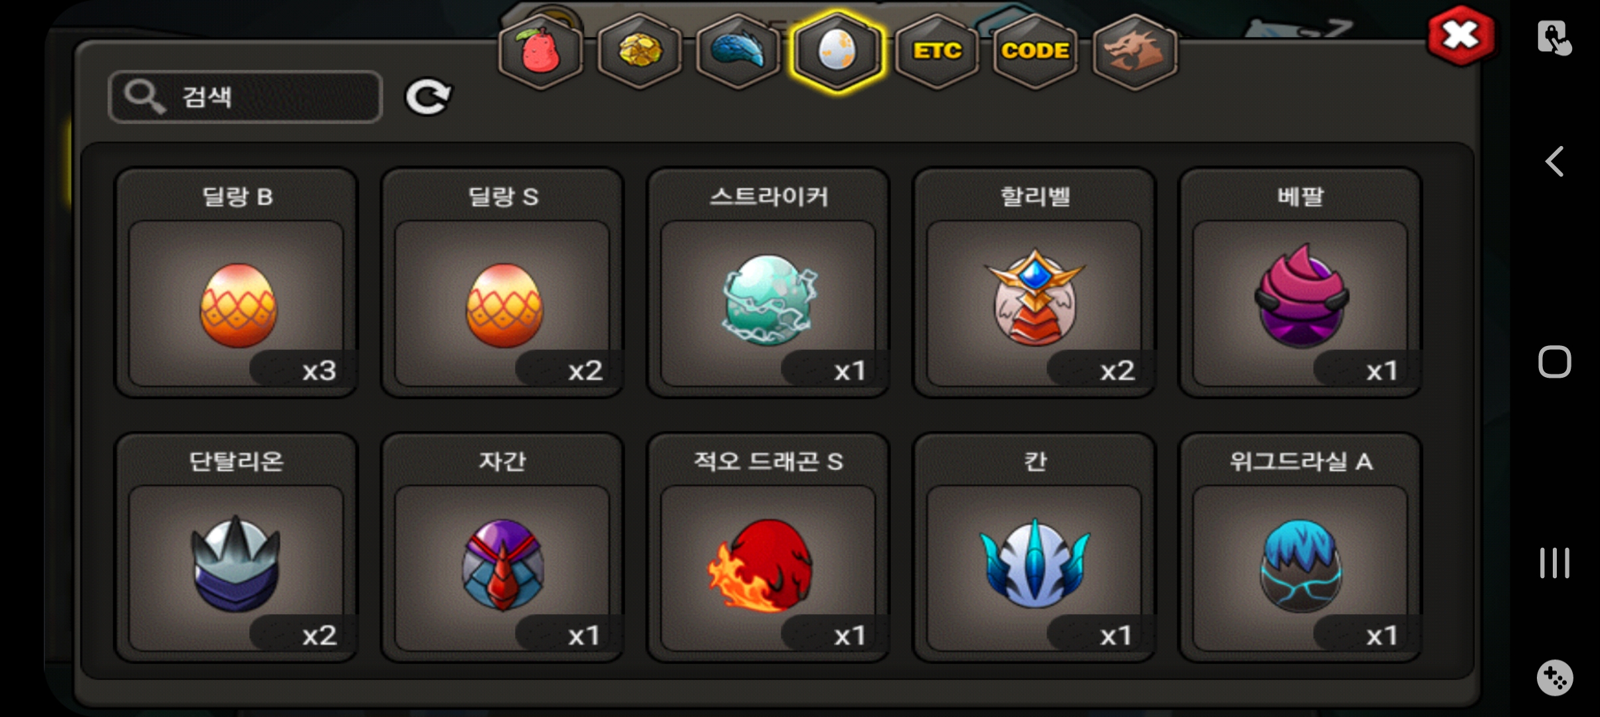The image size is (1600, 717).
Task: Tap the Android back arrow
Action: (1554, 161)
